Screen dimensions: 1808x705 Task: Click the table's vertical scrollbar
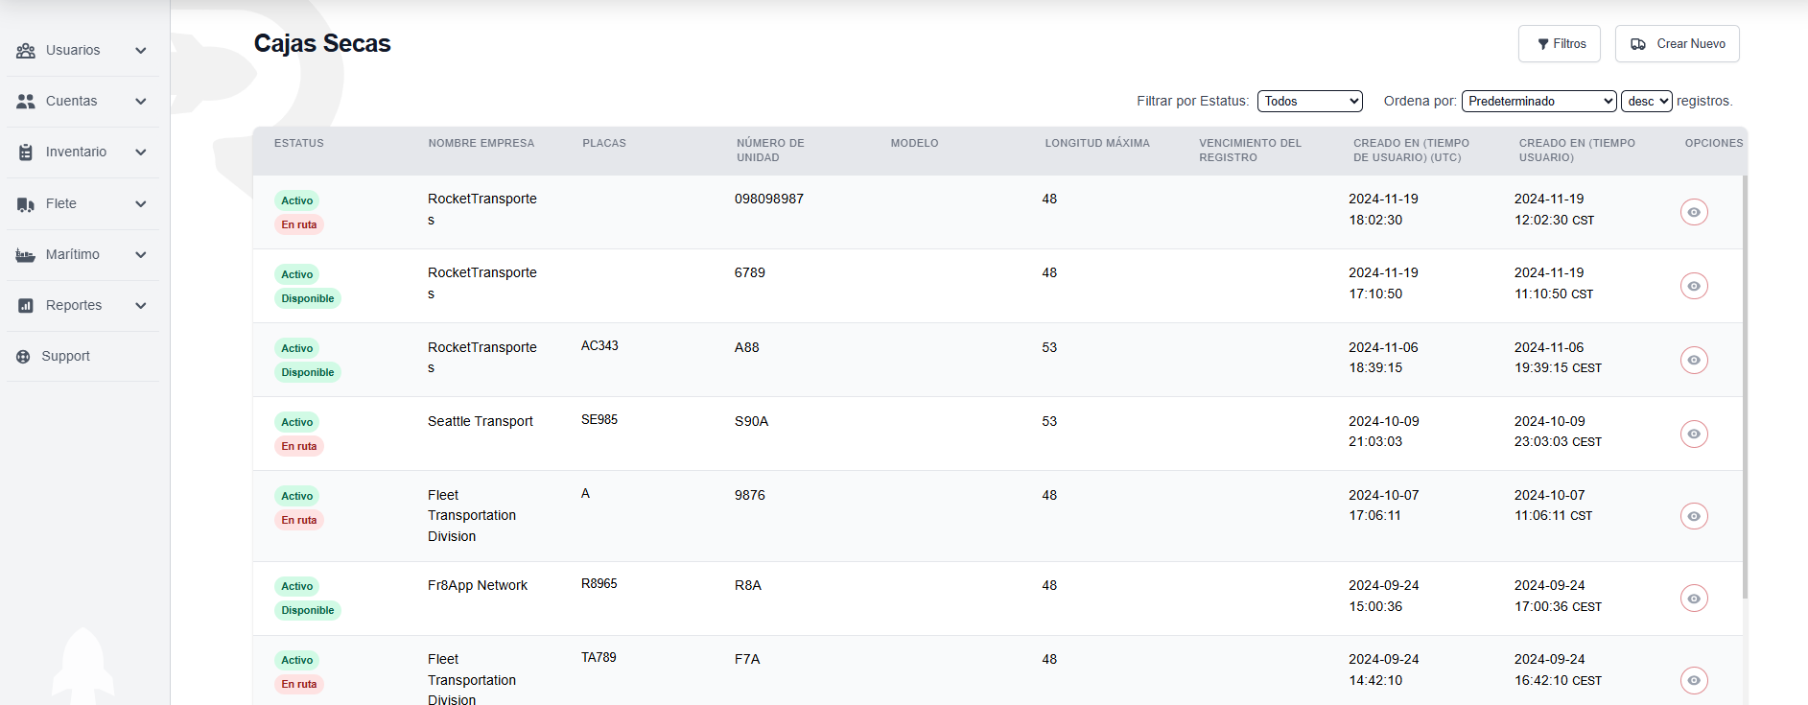1745,384
